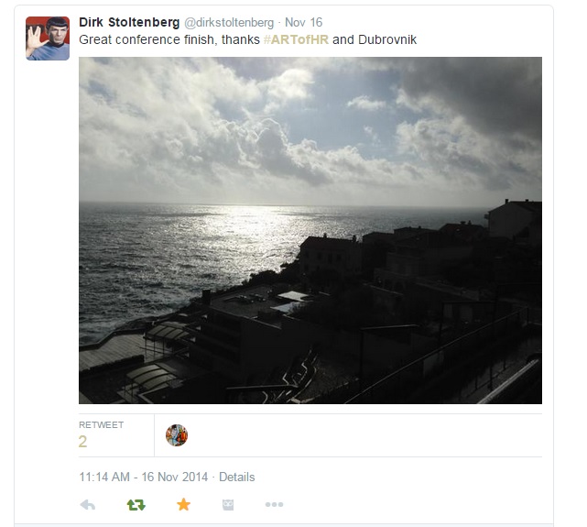Toggle the green retweet icon

136,505
